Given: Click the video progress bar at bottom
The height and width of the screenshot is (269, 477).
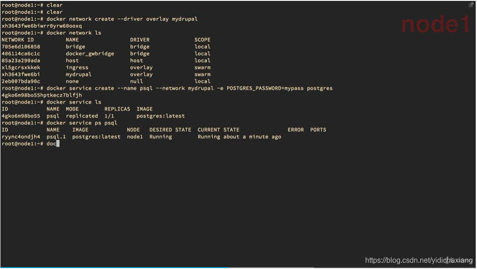Looking at the screenshot, I should click(x=229, y=267).
